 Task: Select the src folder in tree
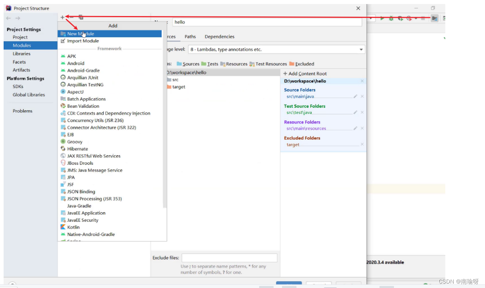175,80
